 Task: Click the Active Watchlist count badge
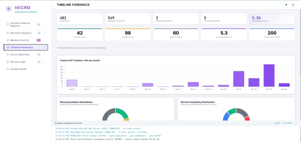39,55
